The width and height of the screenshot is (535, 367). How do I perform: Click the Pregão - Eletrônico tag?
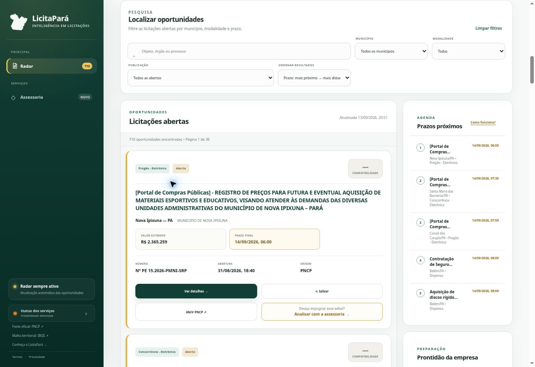coord(152,168)
